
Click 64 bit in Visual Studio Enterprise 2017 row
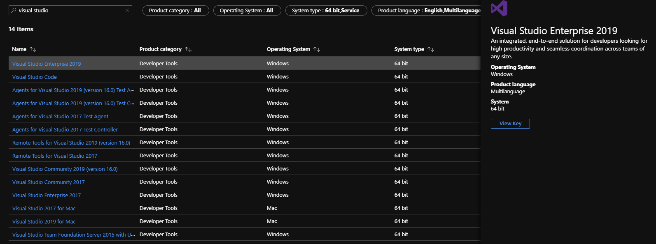coord(401,195)
